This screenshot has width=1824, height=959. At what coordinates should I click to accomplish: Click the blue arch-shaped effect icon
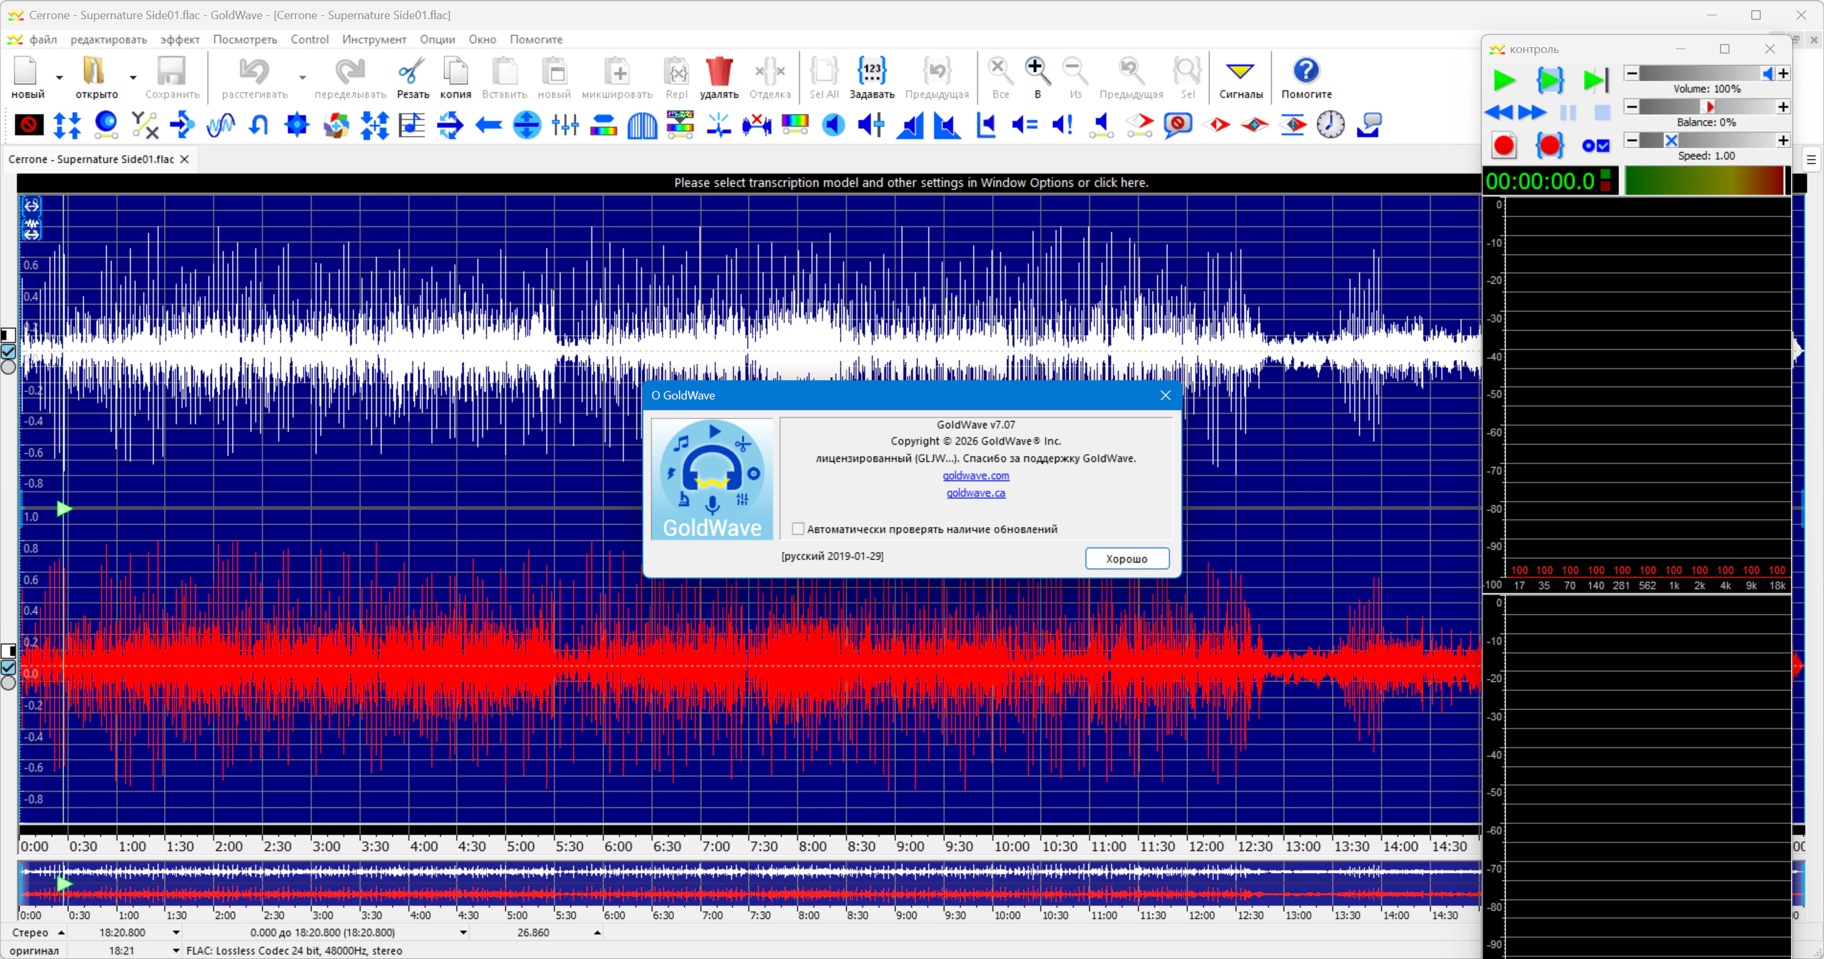point(641,125)
